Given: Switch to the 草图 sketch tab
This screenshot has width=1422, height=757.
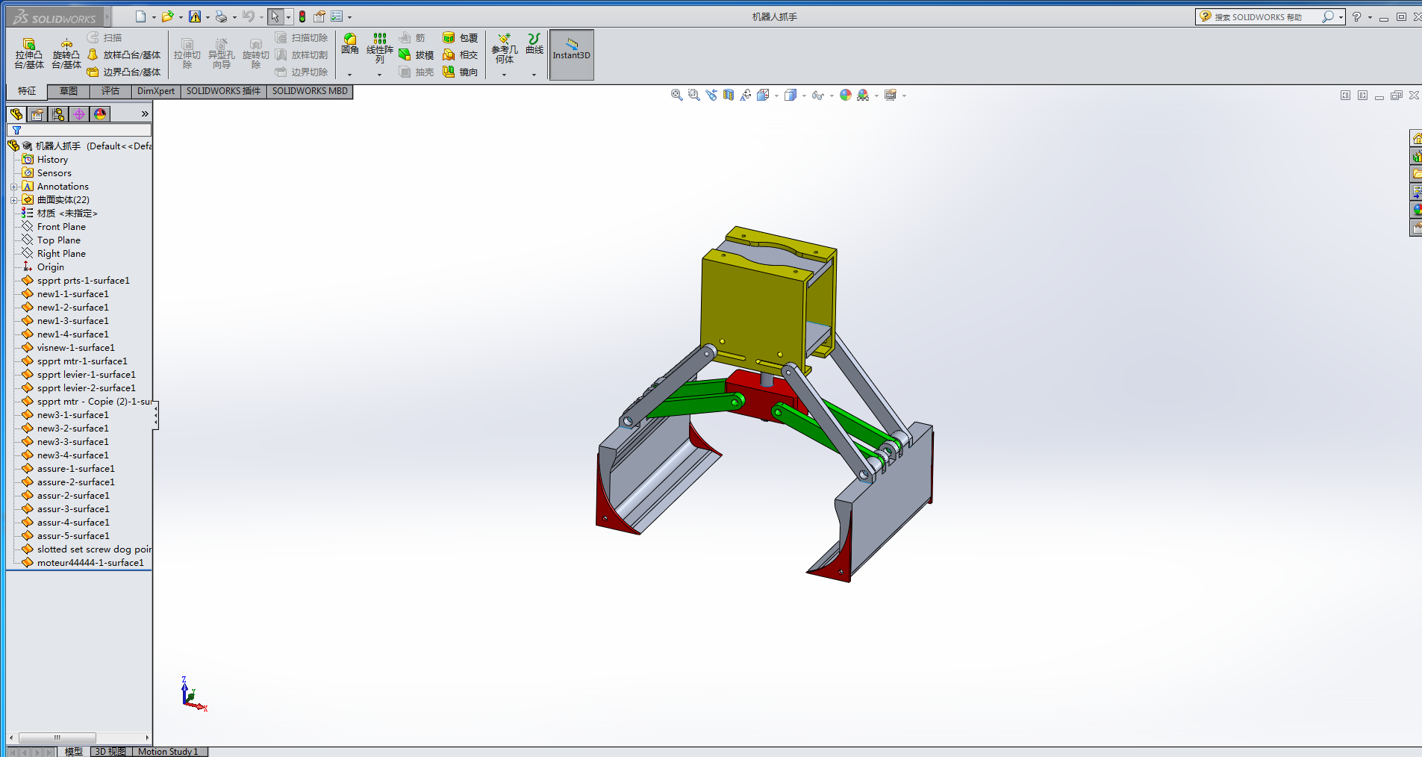Looking at the screenshot, I should [69, 91].
